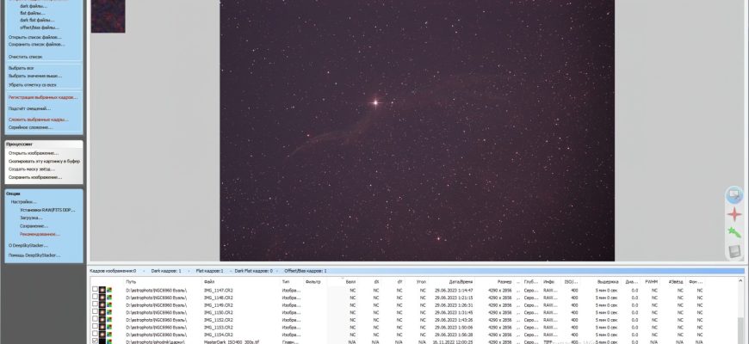
Task: Click the file type icon beside IMG_1147.CR2
Action: pos(109,291)
